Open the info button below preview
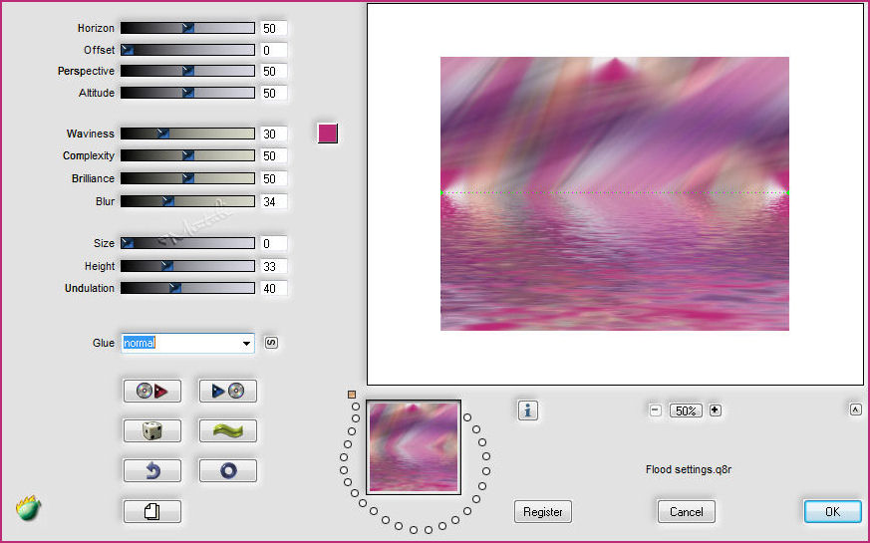The width and height of the screenshot is (870, 543). coord(528,409)
